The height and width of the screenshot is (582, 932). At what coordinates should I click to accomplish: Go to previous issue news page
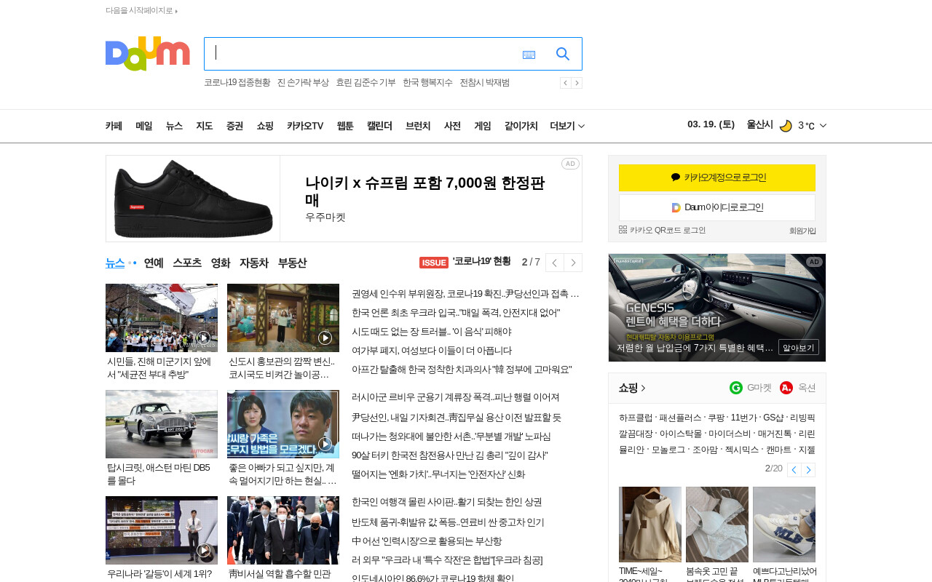coord(555,263)
